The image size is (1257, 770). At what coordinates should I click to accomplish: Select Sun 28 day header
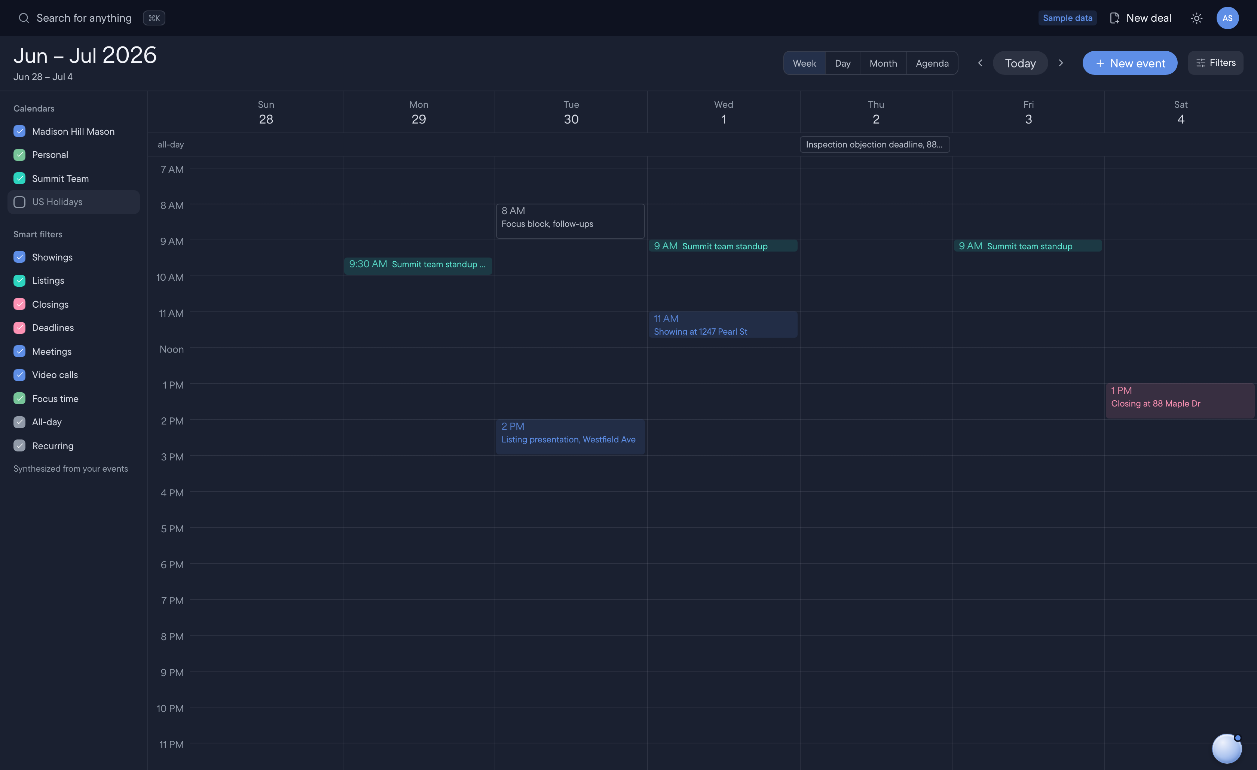point(266,112)
